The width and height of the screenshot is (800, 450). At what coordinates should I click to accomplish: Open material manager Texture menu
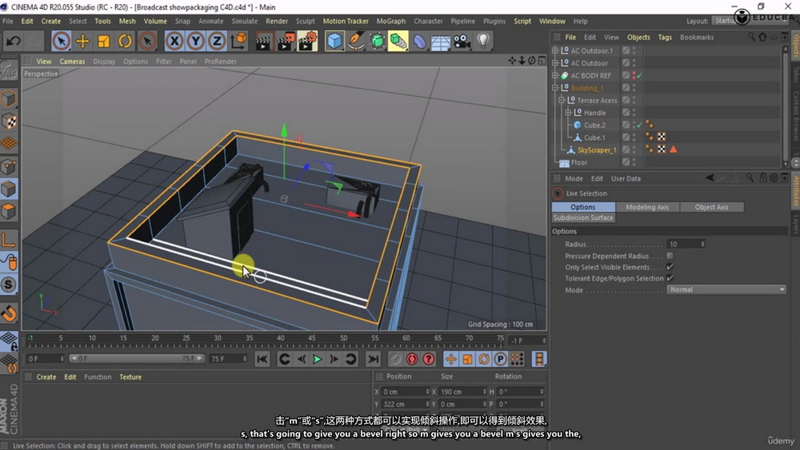[x=130, y=377]
